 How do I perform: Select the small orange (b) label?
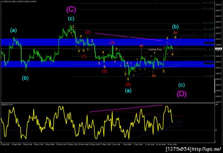click(x=154, y=76)
